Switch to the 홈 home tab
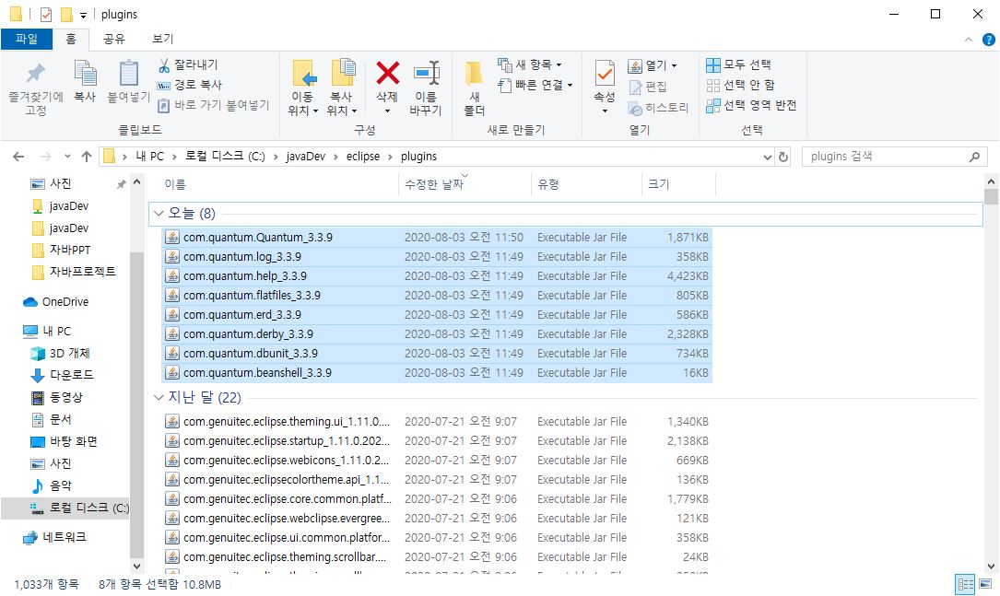The image size is (1000, 596). pyautogui.click(x=71, y=39)
